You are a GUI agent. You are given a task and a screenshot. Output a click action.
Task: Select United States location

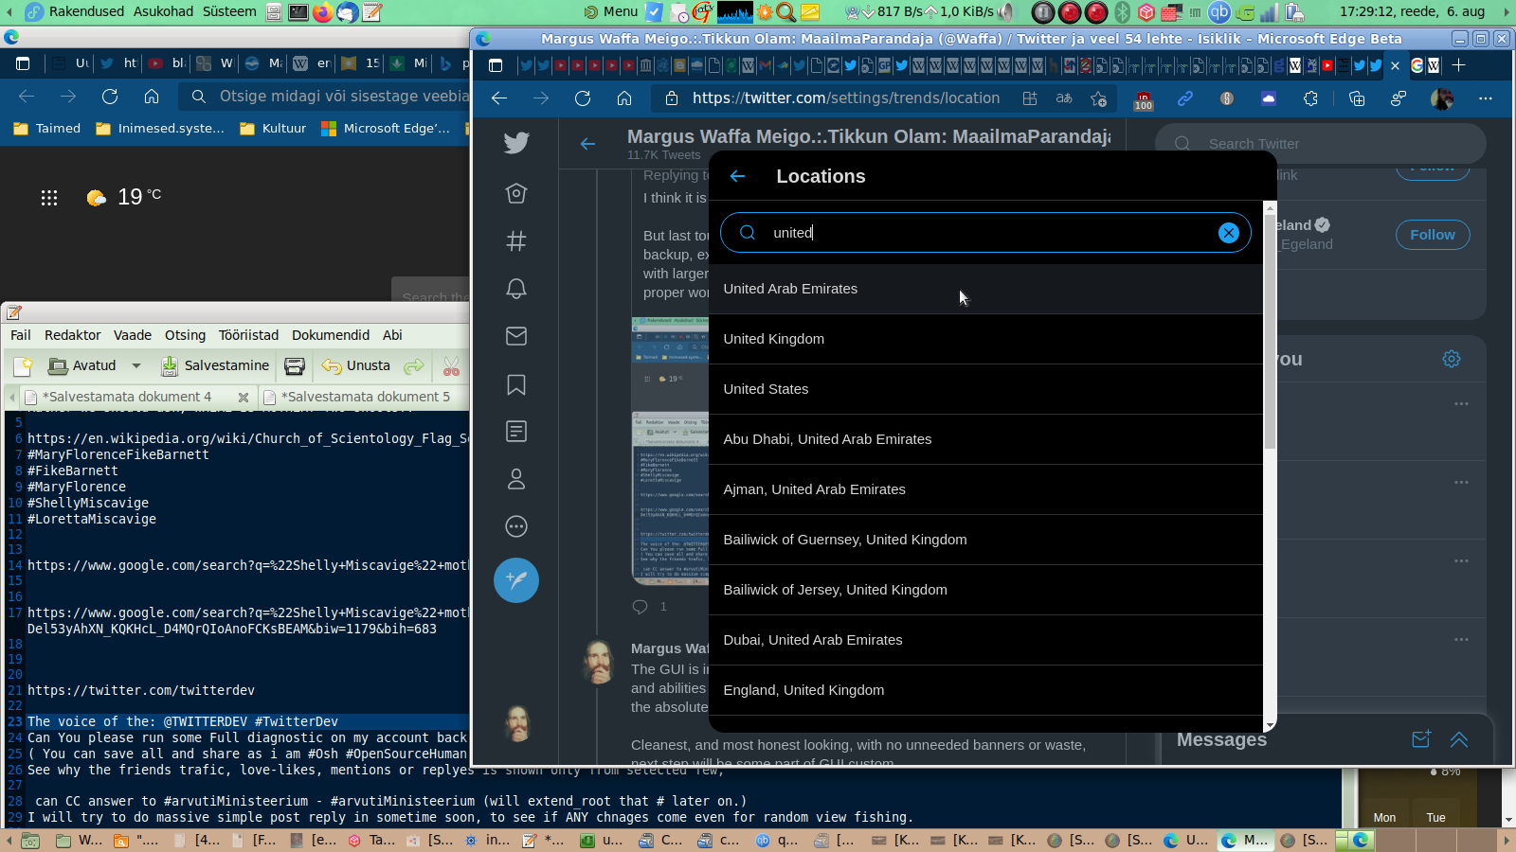coord(985,389)
